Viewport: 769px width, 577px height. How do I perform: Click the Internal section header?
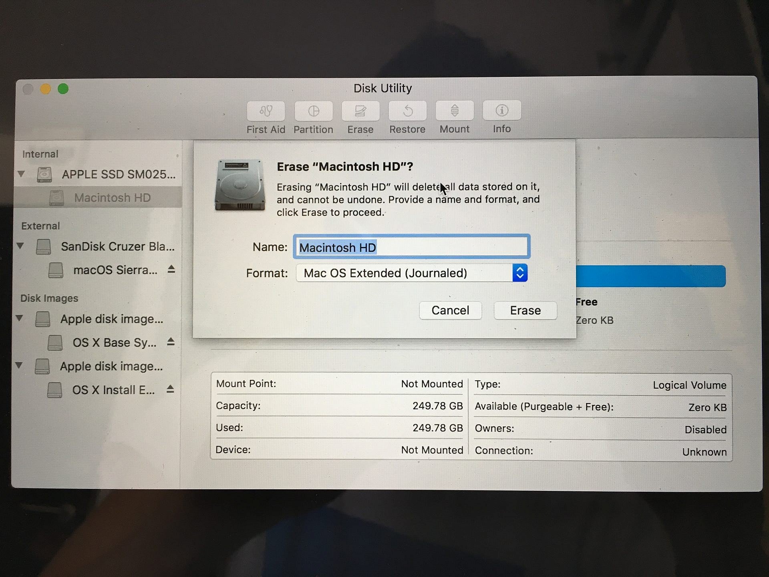40,154
